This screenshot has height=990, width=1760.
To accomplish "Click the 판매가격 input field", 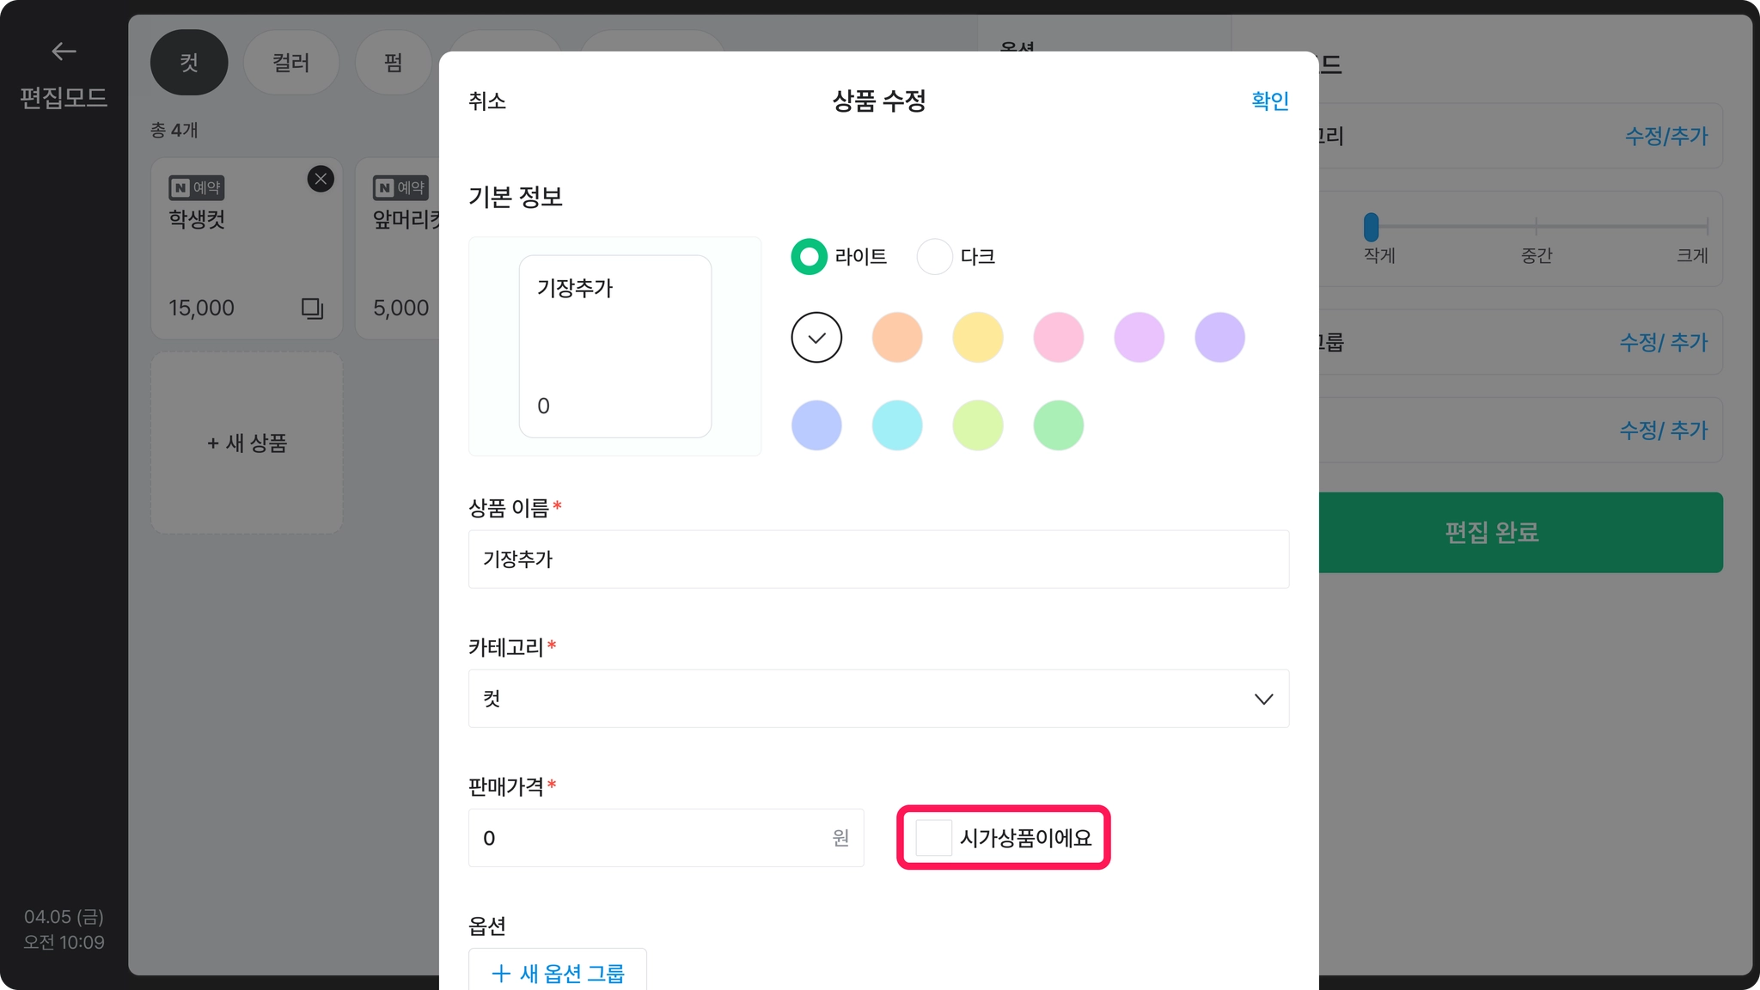I will pos(653,838).
